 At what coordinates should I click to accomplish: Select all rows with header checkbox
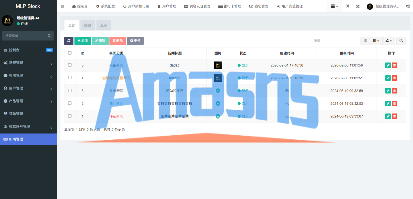click(70, 53)
